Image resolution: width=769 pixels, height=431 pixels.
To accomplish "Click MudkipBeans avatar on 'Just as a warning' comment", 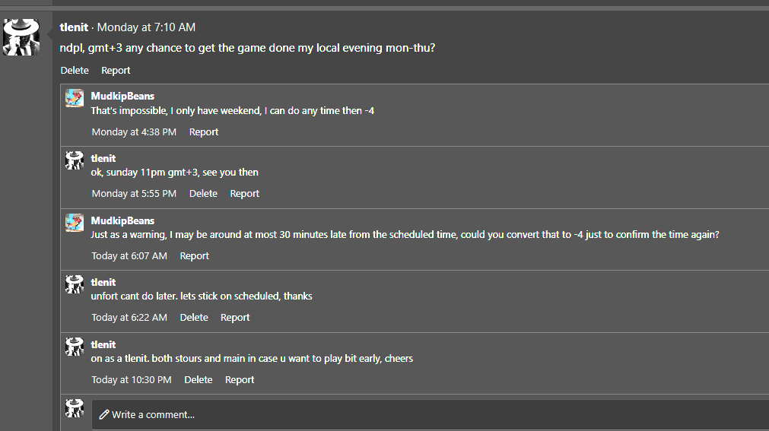I will click(x=75, y=222).
